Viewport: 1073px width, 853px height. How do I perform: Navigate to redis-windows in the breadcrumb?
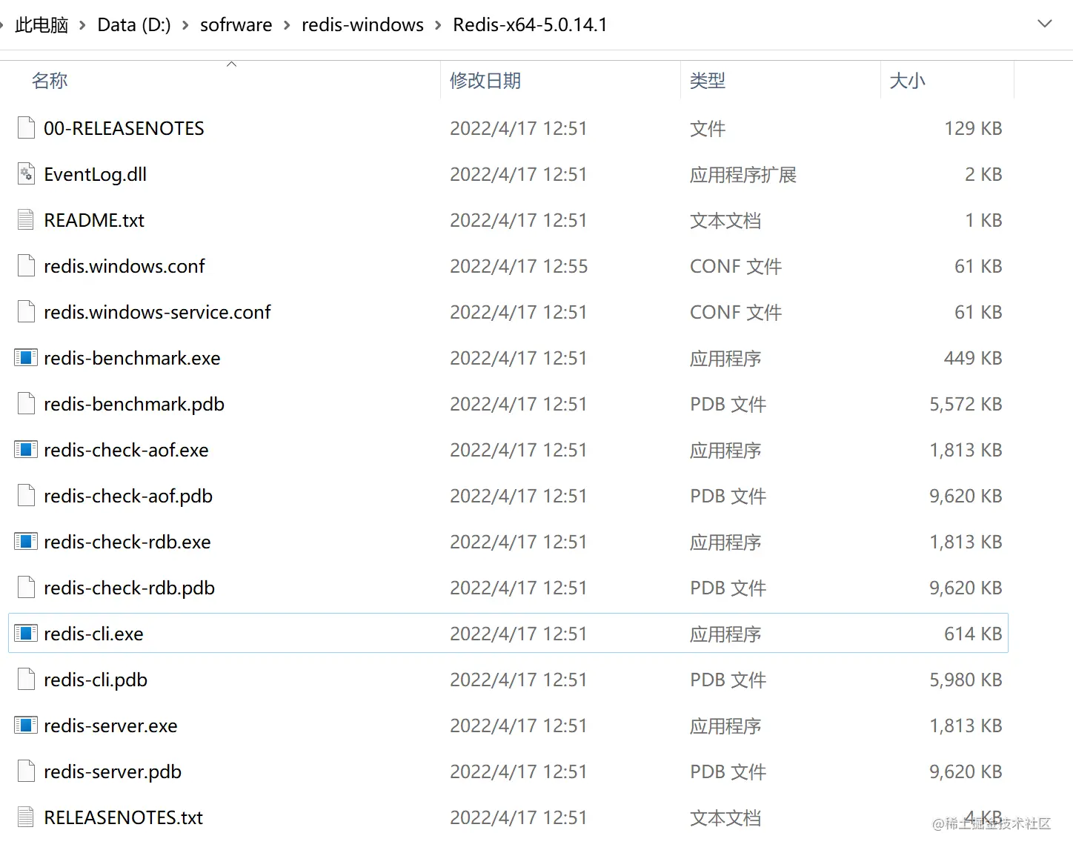362,25
